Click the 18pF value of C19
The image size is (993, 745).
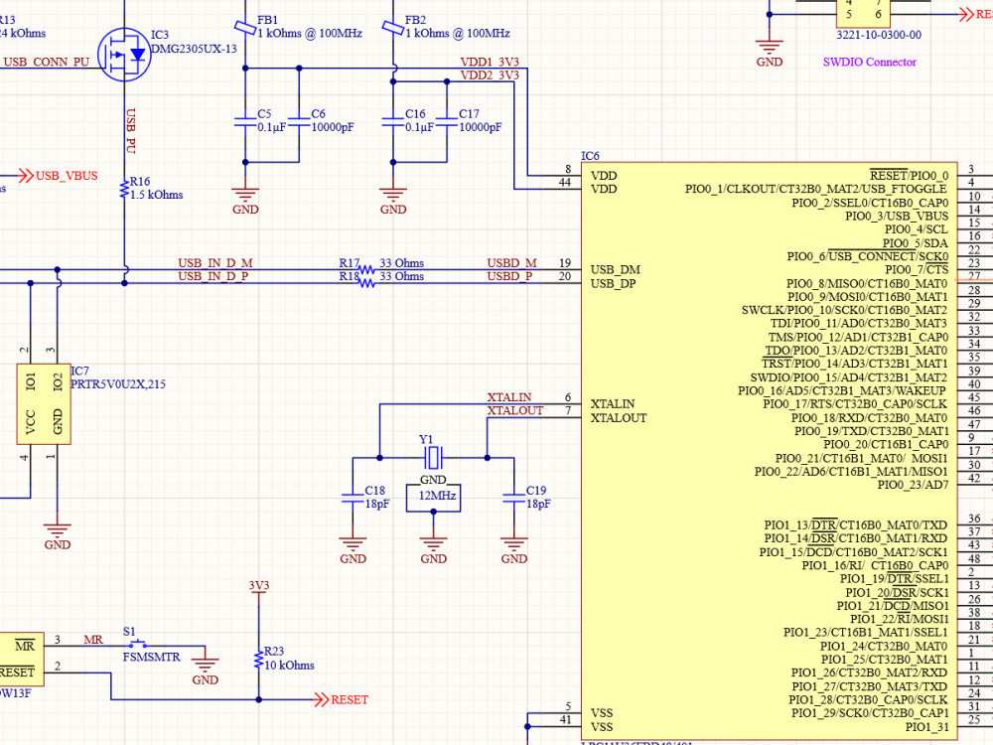tap(538, 504)
